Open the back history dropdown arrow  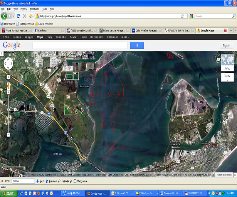[x=13, y=16]
